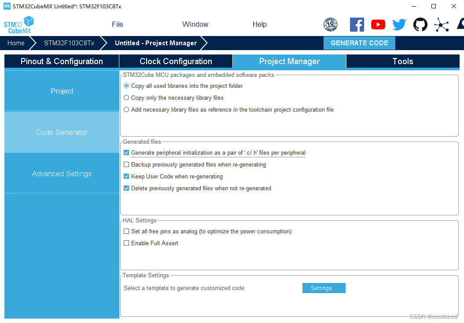Click the STM32CubeMX logo
This screenshot has width=464, height=323.
coord(18,25)
